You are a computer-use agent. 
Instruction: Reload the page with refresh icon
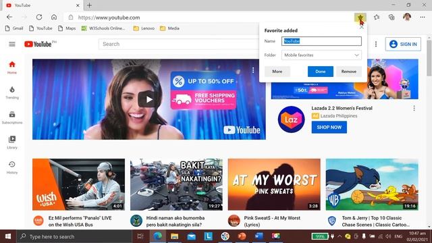click(x=39, y=17)
